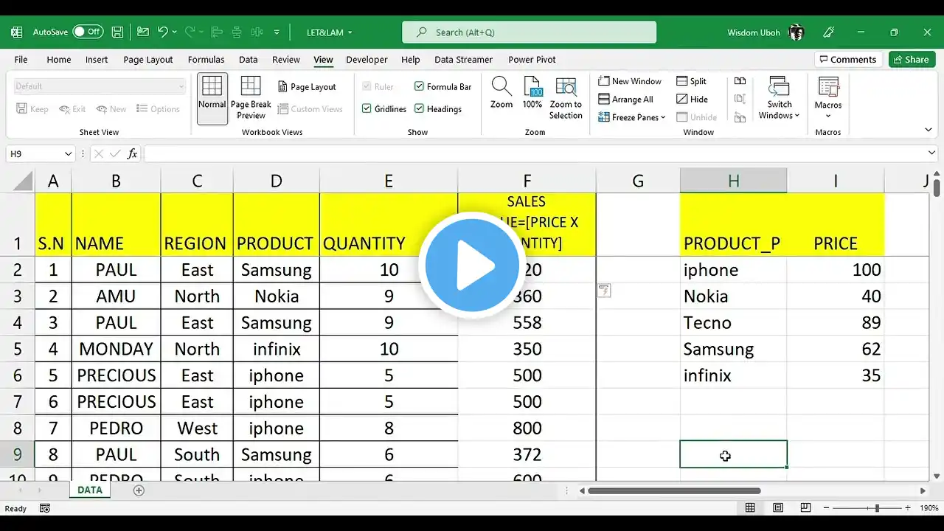Select column H header
944x531 pixels.
click(x=733, y=181)
